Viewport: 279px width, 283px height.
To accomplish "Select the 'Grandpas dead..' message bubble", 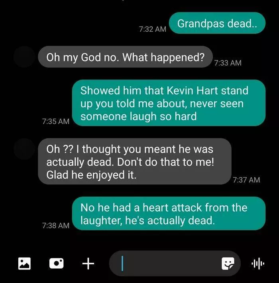I will coord(217,23).
